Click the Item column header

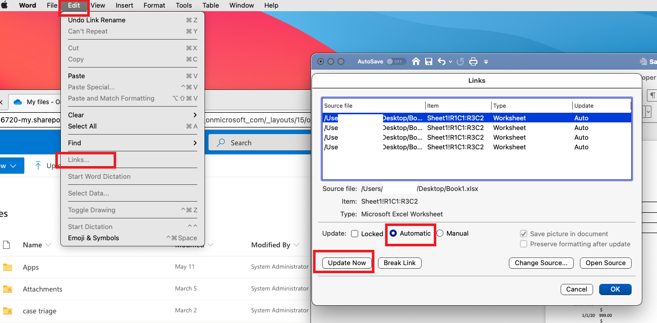(458, 106)
